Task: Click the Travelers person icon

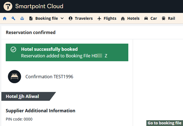Action: click(71, 18)
